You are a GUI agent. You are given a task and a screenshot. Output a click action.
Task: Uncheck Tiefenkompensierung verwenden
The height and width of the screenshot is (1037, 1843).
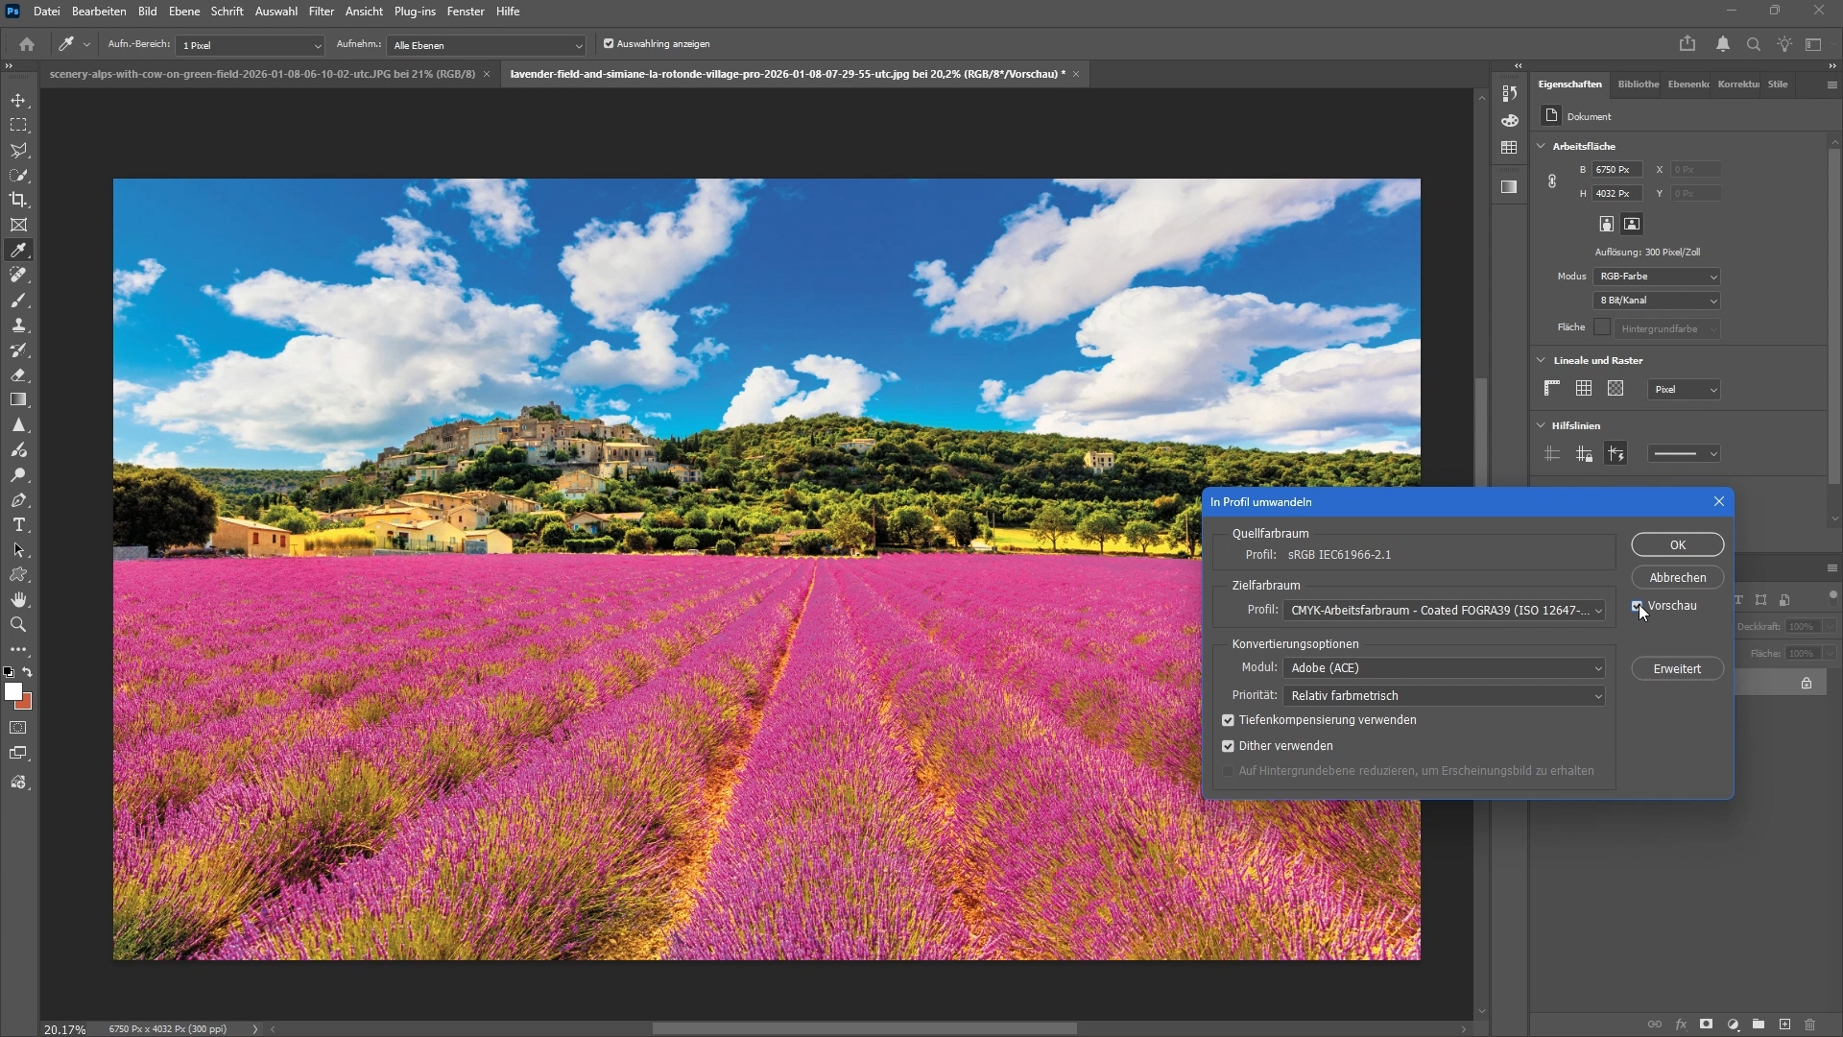tap(1228, 720)
